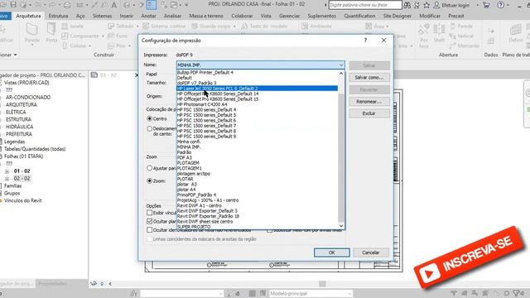Expand the 01 - 02 sheet tree node
The image size is (530, 298).
(7, 171)
